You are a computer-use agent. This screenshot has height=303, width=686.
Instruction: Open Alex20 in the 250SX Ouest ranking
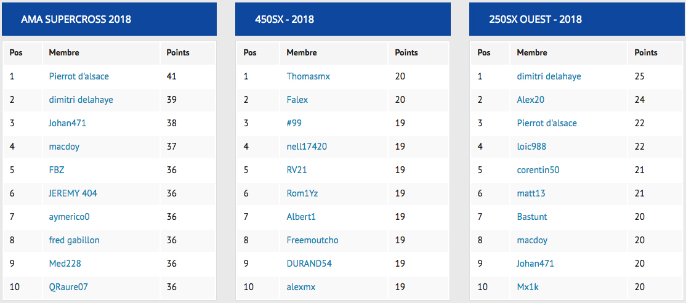(531, 100)
